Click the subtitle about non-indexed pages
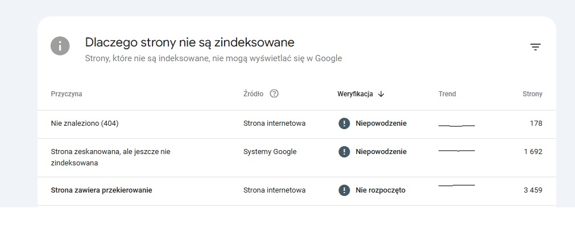The image size is (575, 226). coord(213,58)
